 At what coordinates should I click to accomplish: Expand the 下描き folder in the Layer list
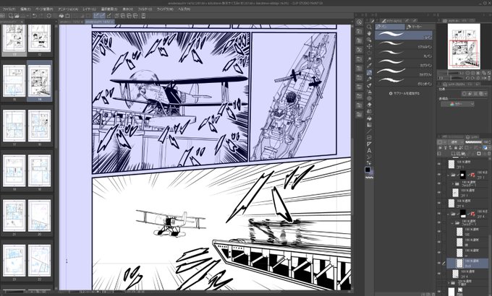[449, 283]
